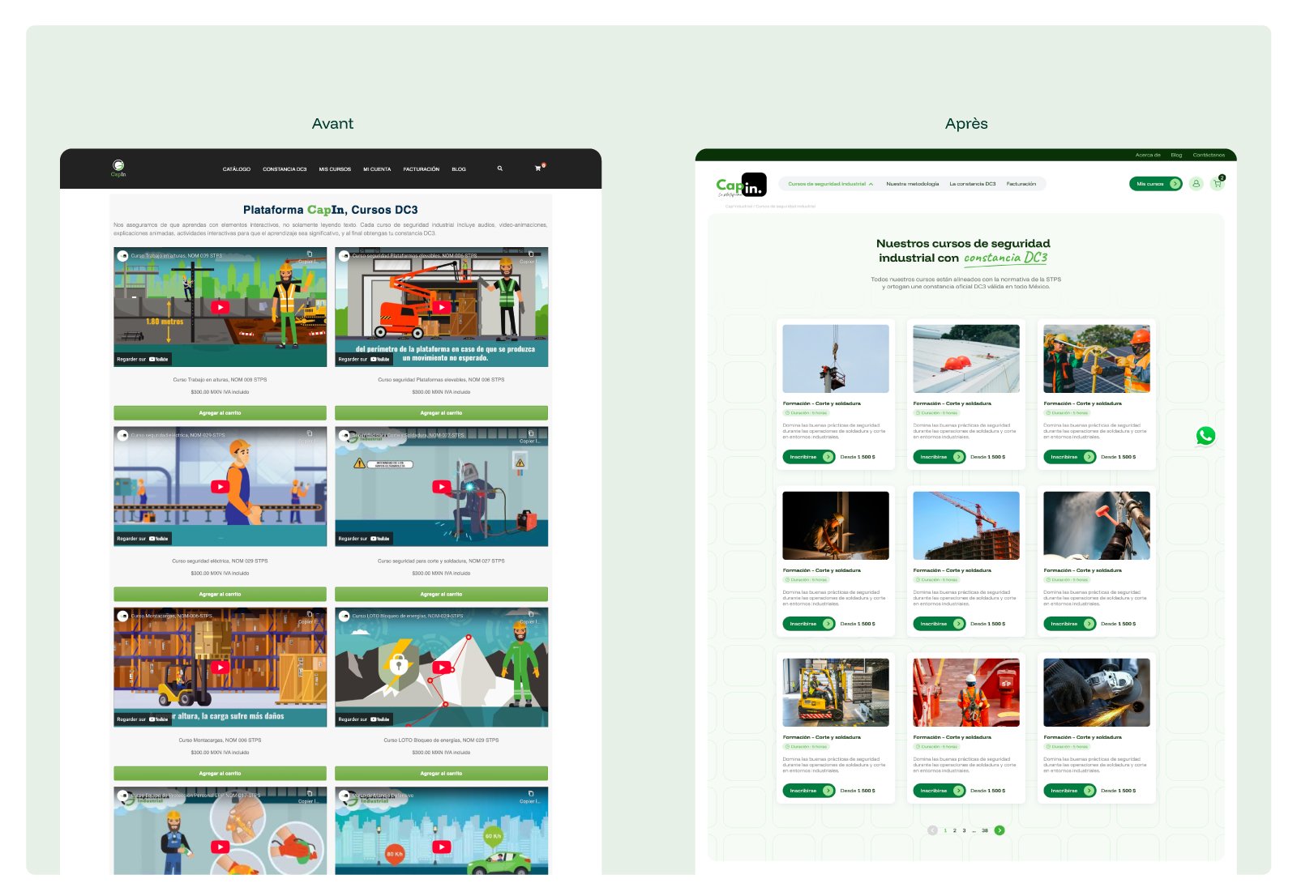Copy link of LOTO Bloqueo de energías video
This screenshot has width=1297, height=896.
tap(529, 617)
